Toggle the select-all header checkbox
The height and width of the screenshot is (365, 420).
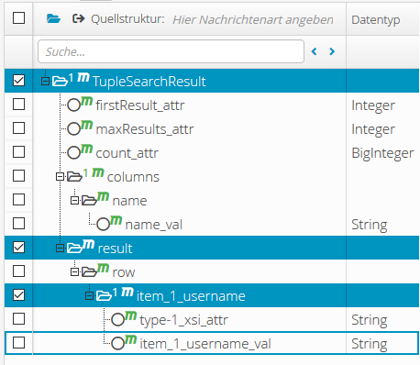click(x=18, y=18)
